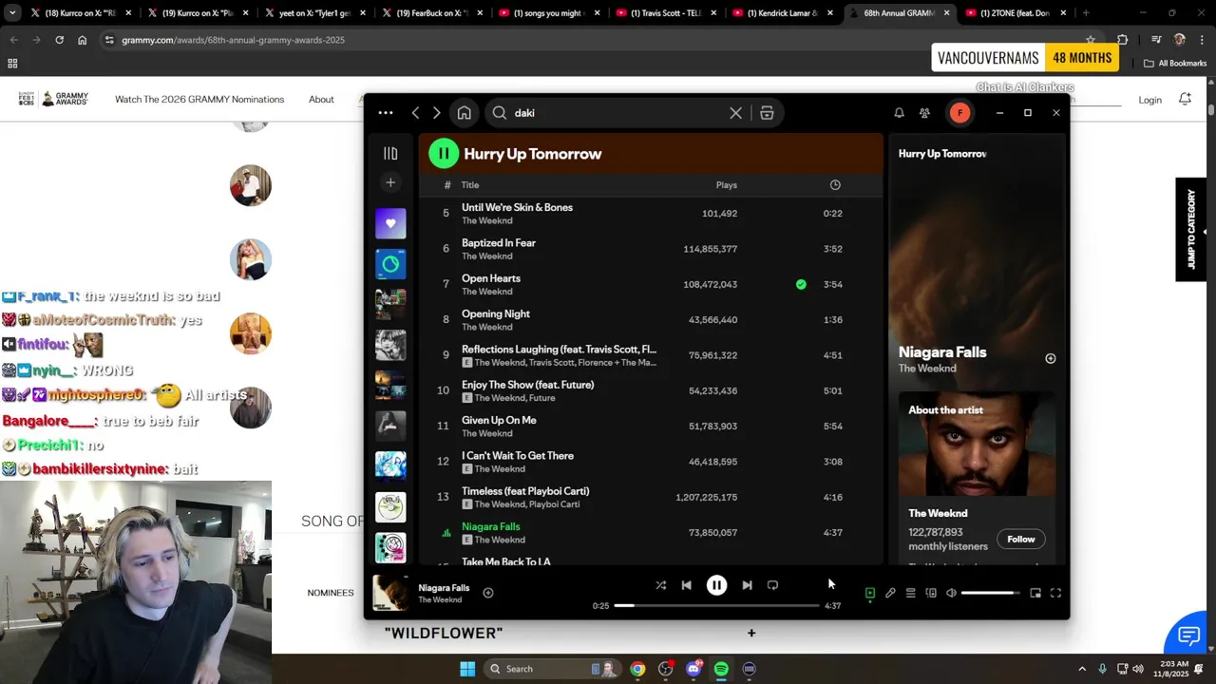Pause playback in bottom player bar

pyautogui.click(x=716, y=585)
